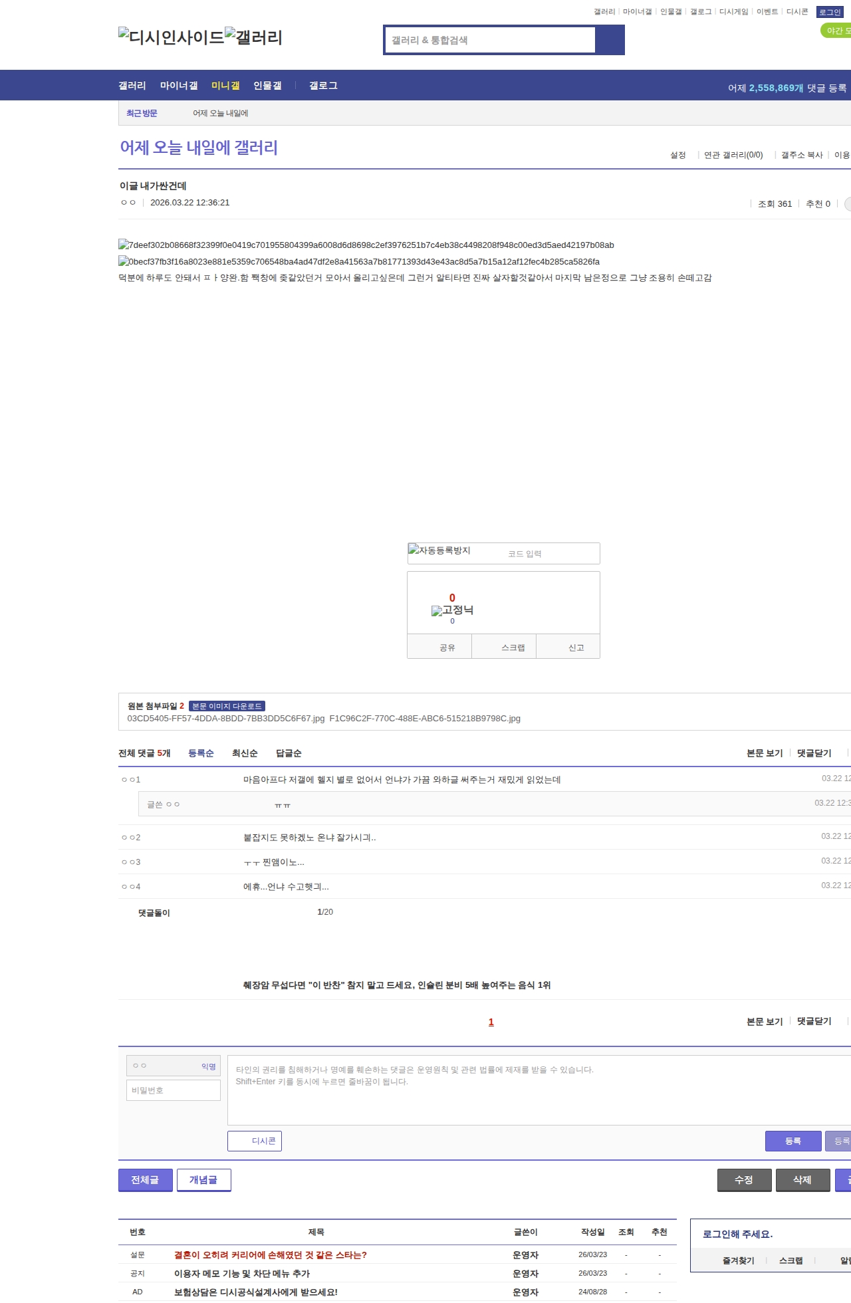The image size is (851, 1303).
Task: Sort comments by 최신순
Action: pyautogui.click(x=245, y=753)
